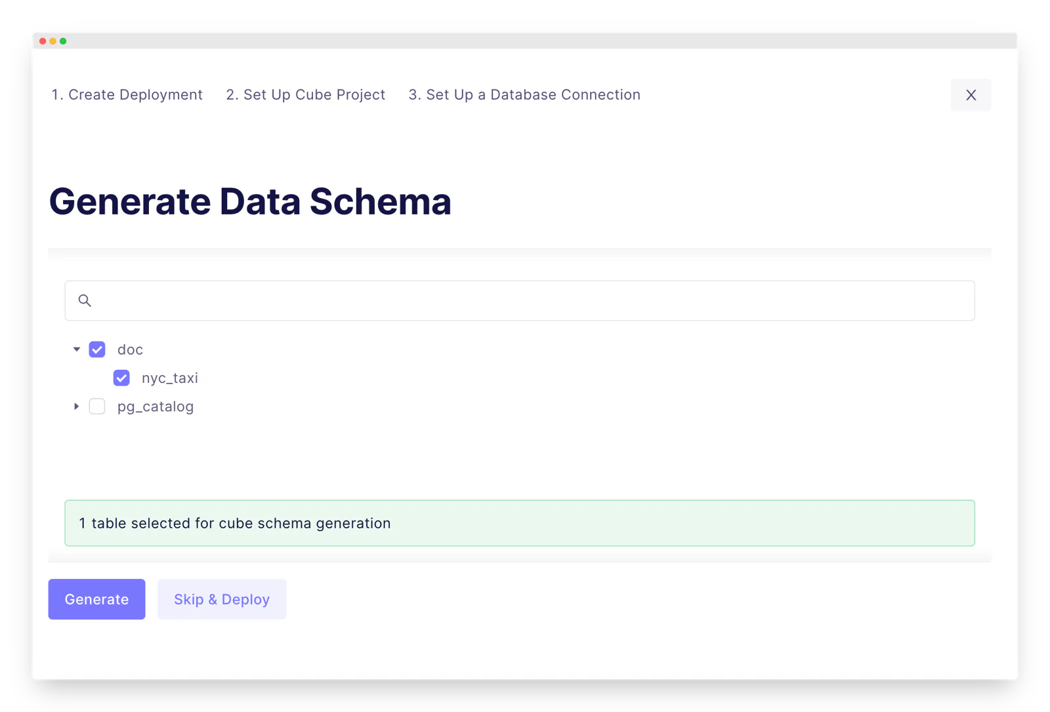Focus the table search input field
1050x712 pixels.
(519, 300)
